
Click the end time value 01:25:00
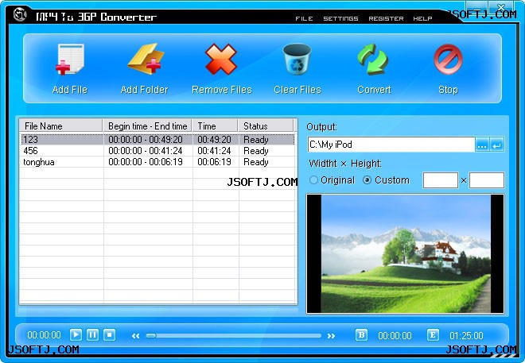pos(466,335)
